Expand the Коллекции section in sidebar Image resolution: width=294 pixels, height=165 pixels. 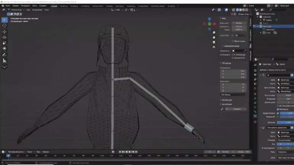[227, 100]
